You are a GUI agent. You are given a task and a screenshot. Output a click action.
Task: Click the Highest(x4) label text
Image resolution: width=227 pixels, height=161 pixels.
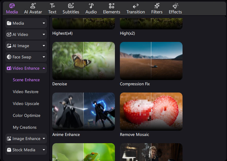click(x=62, y=33)
